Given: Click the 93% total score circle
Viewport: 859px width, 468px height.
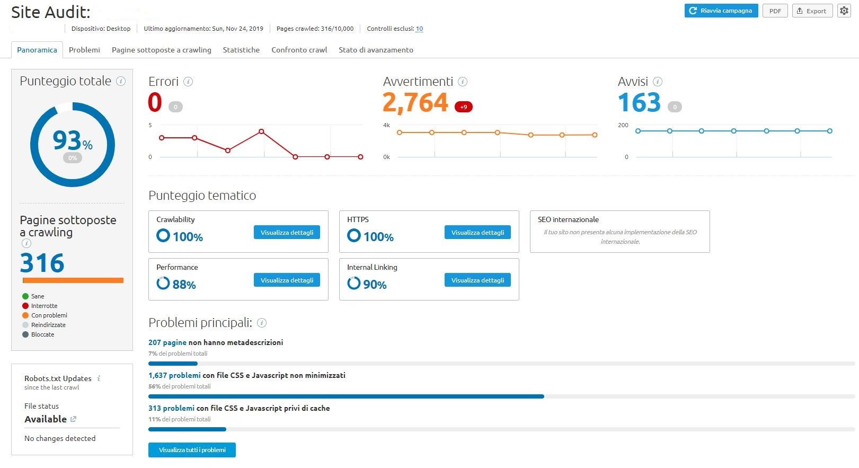Looking at the screenshot, I should point(73,145).
